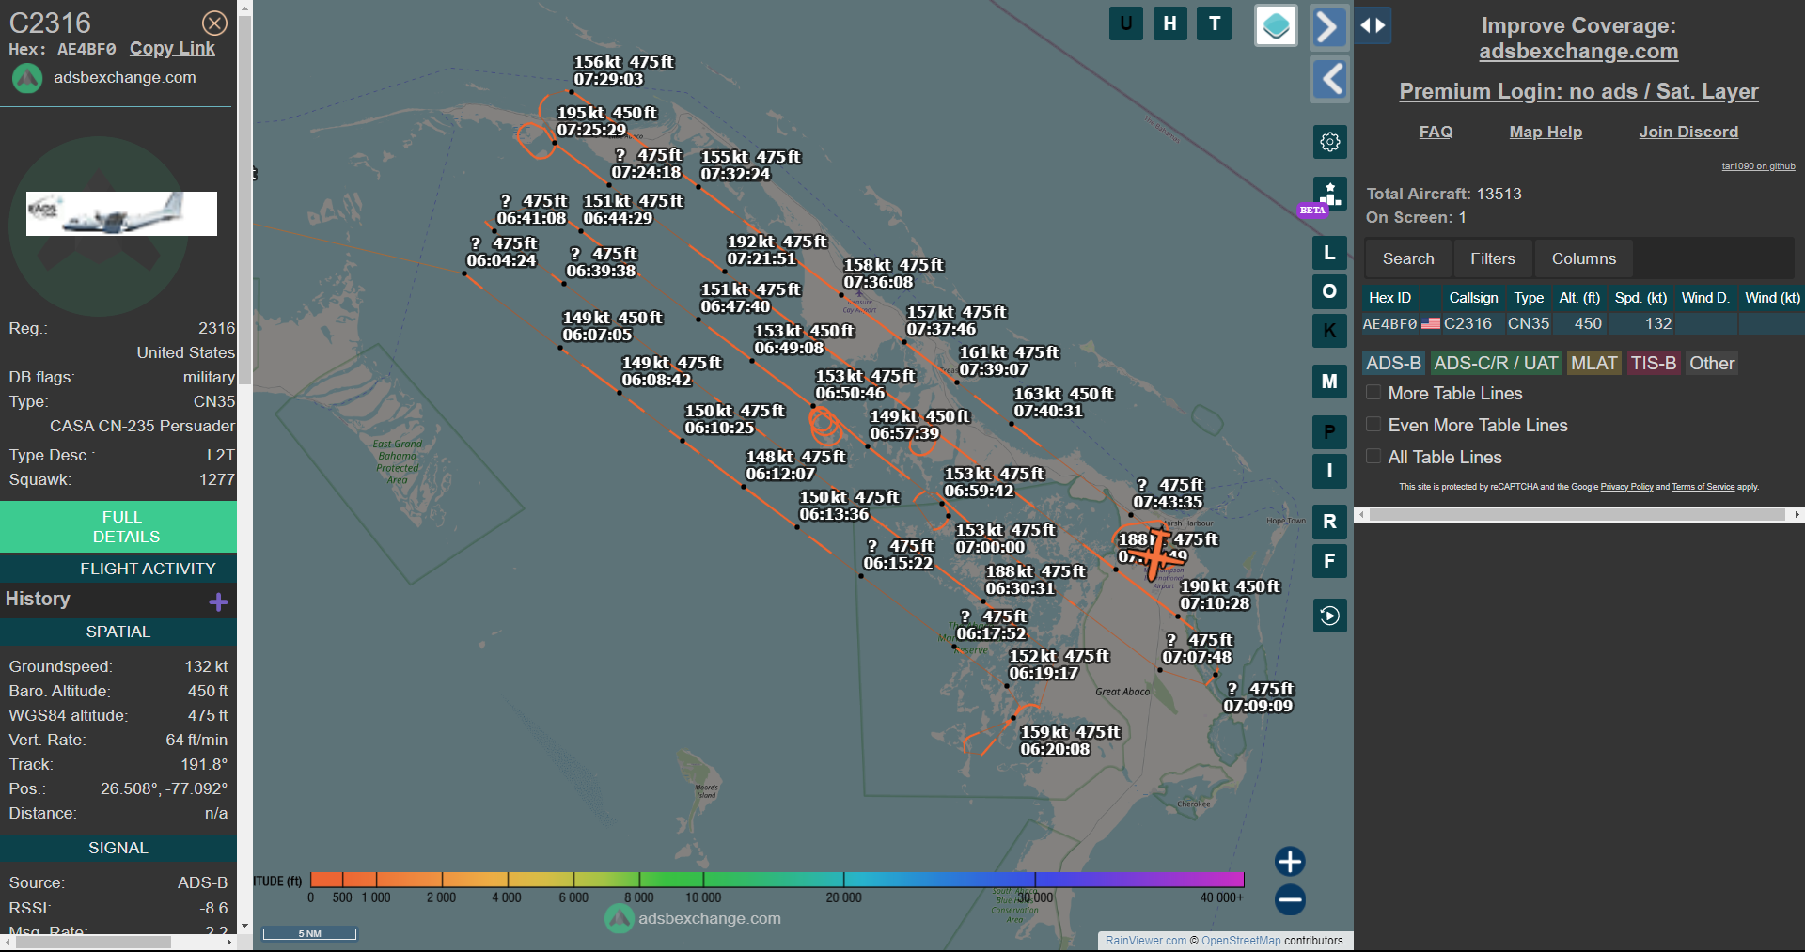Open the Columns tab

coord(1584,258)
